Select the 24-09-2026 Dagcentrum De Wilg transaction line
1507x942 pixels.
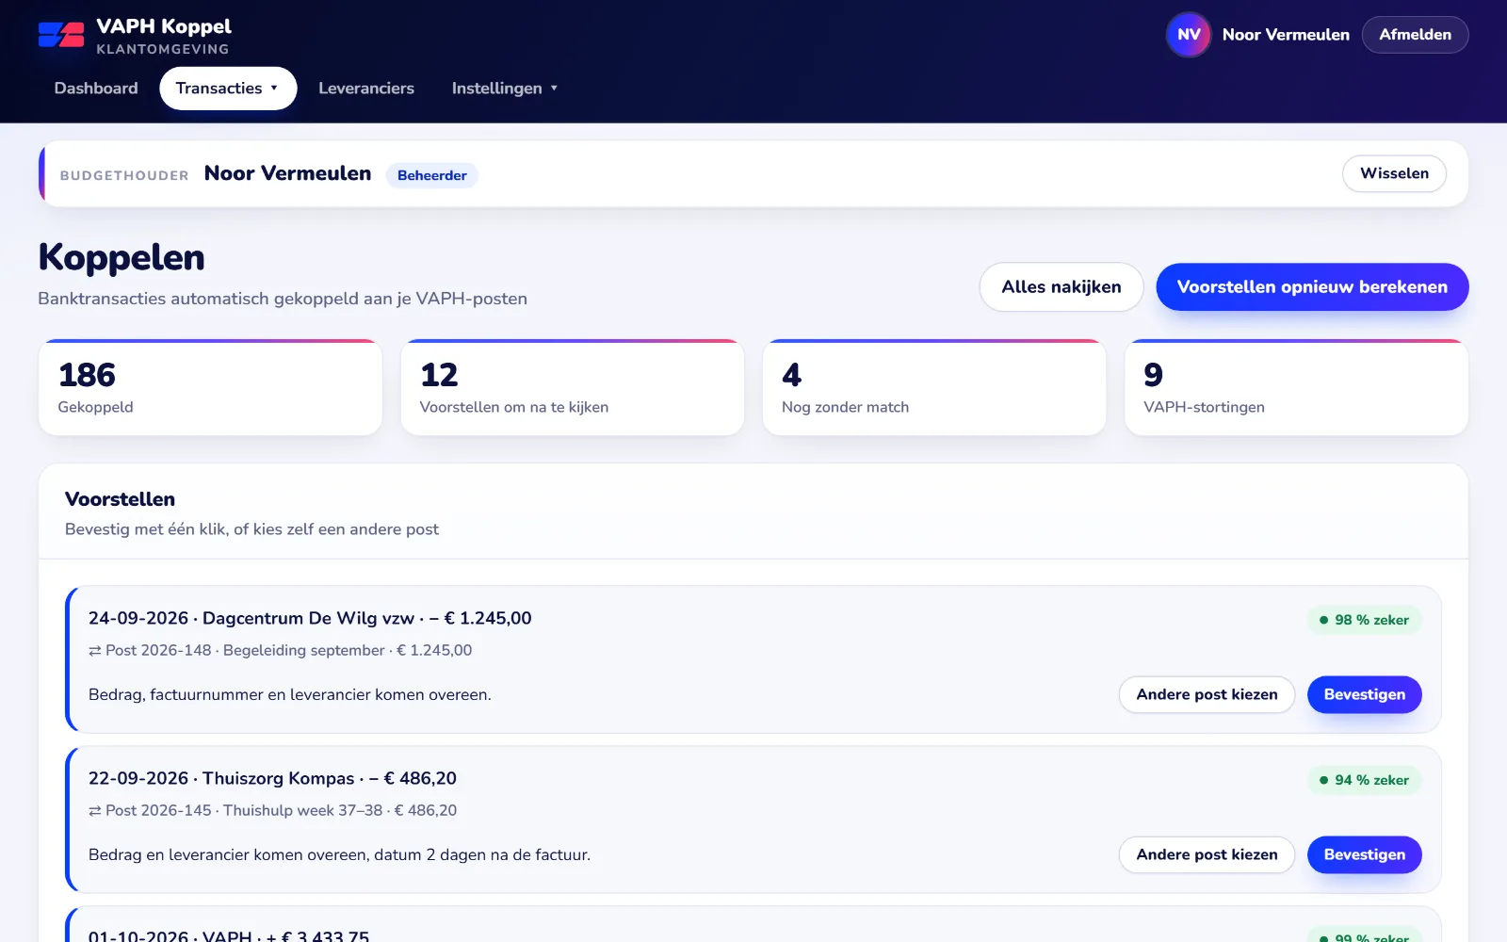tap(310, 619)
